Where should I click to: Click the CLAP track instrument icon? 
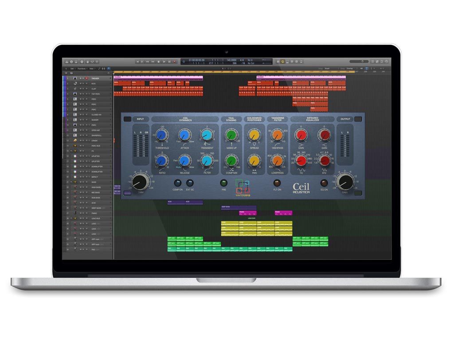click(75, 89)
